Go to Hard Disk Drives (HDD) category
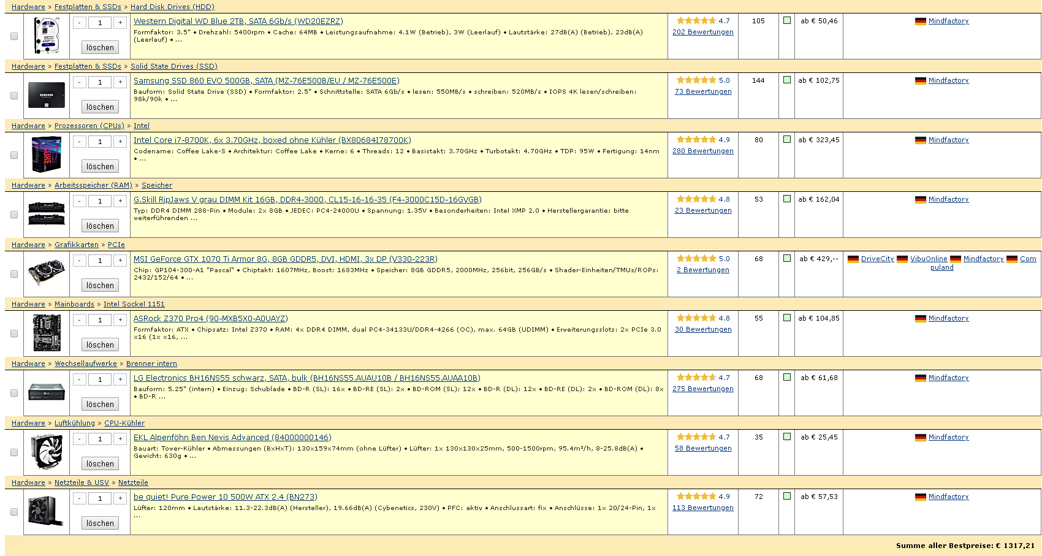The image size is (1042, 556). point(172,7)
